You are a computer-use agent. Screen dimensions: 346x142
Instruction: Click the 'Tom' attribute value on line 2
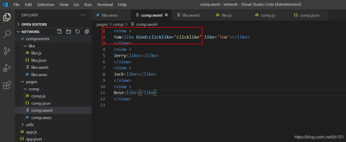point(223,37)
